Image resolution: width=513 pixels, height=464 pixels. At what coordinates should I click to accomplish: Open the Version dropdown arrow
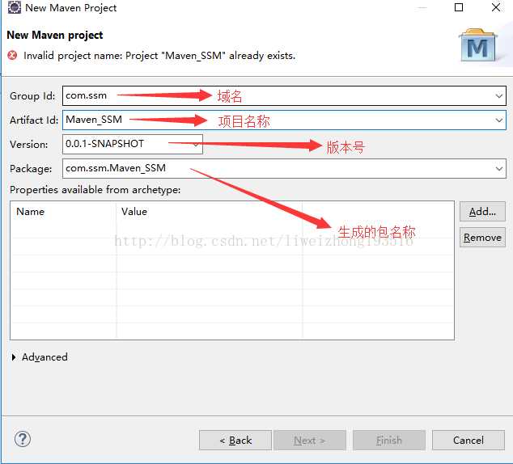pyautogui.click(x=197, y=145)
